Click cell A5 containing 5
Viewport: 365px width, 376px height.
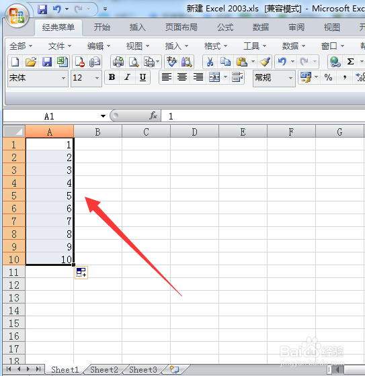(50, 195)
